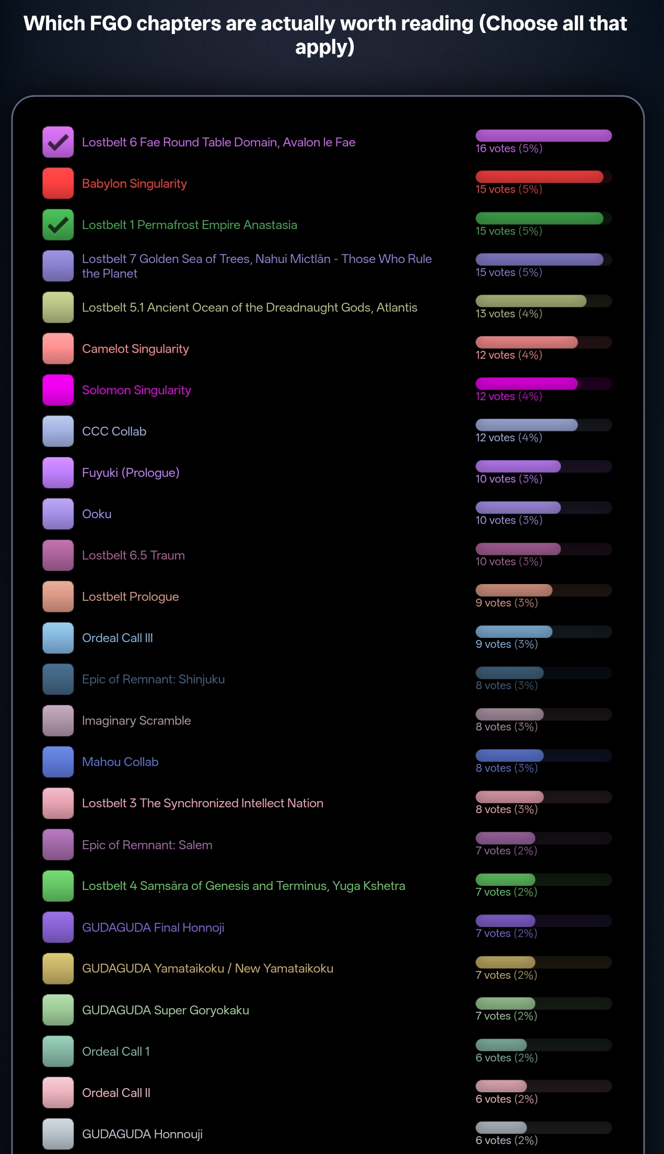Click the 'Babylon Singularity' option label
Screen dimensions: 664x1154
(x=134, y=184)
